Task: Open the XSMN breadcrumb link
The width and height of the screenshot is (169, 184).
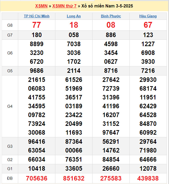Action: (x=41, y=6)
